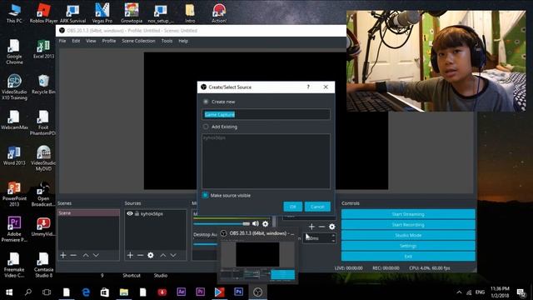Select the Create new radio option
This screenshot has height=300, width=533.
pyautogui.click(x=206, y=102)
